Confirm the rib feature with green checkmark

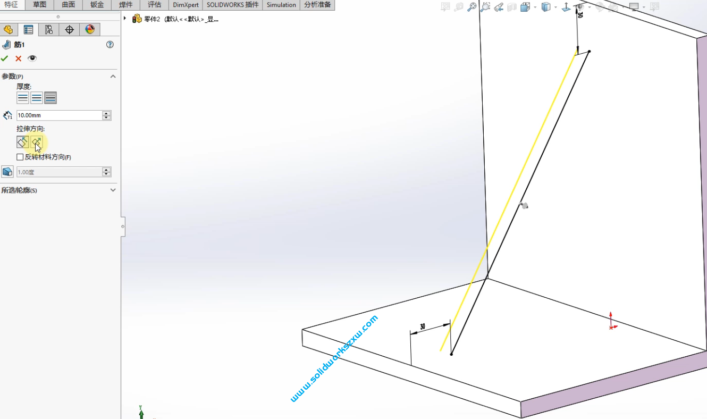click(x=5, y=58)
